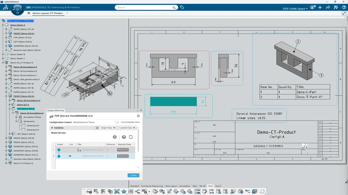
Task: Open the help question mark icon
Action: (344, 7)
